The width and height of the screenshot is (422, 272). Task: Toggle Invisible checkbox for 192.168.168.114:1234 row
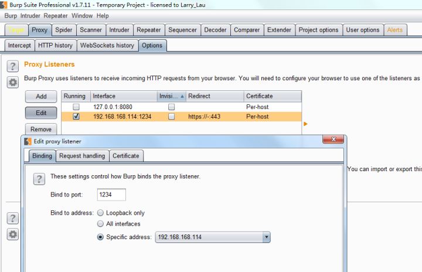171,116
